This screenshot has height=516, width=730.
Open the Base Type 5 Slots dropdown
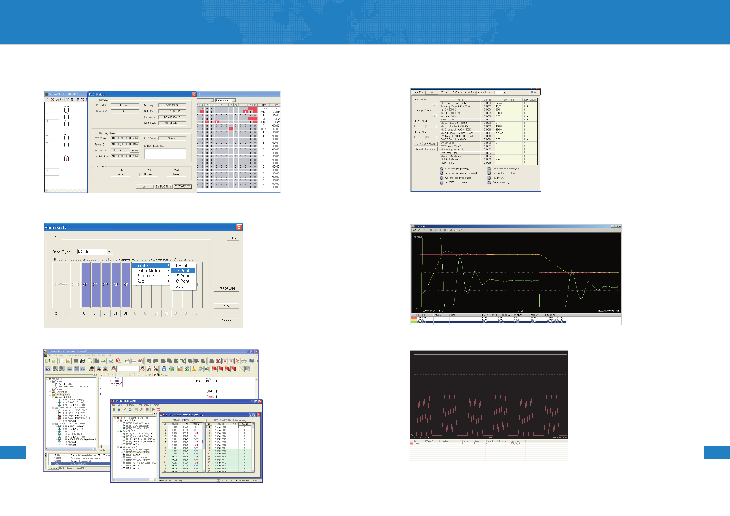109,252
